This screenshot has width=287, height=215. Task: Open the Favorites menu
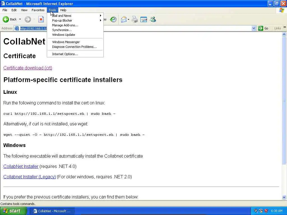coord(38,10)
